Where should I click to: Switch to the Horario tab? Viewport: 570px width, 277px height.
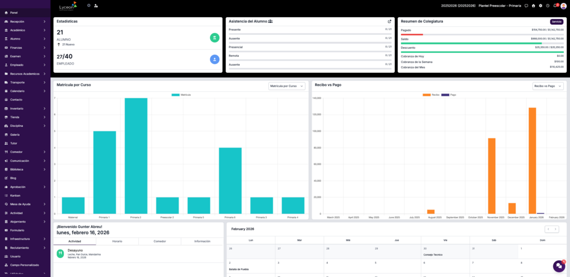click(117, 241)
